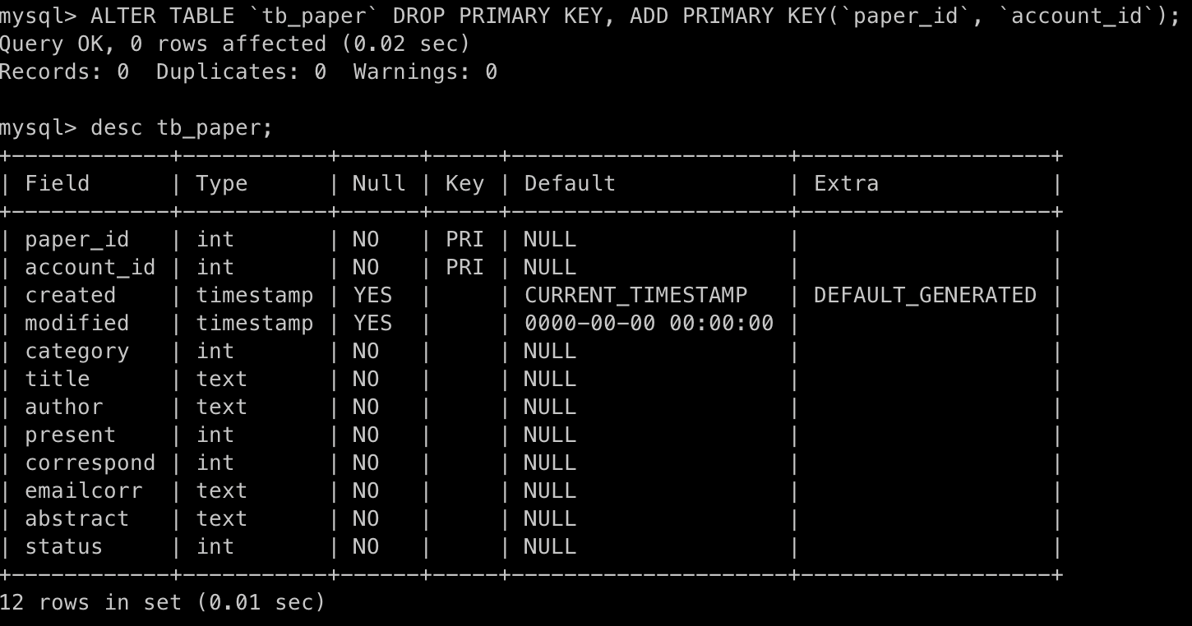The image size is (1192, 626).
Task: Click the DEFAULT_GENERATED text in the Extra column
Action: click(x=925, y=295)
